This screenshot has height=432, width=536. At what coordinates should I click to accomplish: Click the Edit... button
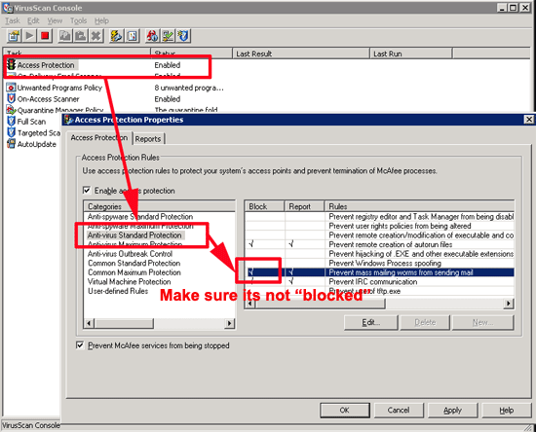tap(371, 322)
